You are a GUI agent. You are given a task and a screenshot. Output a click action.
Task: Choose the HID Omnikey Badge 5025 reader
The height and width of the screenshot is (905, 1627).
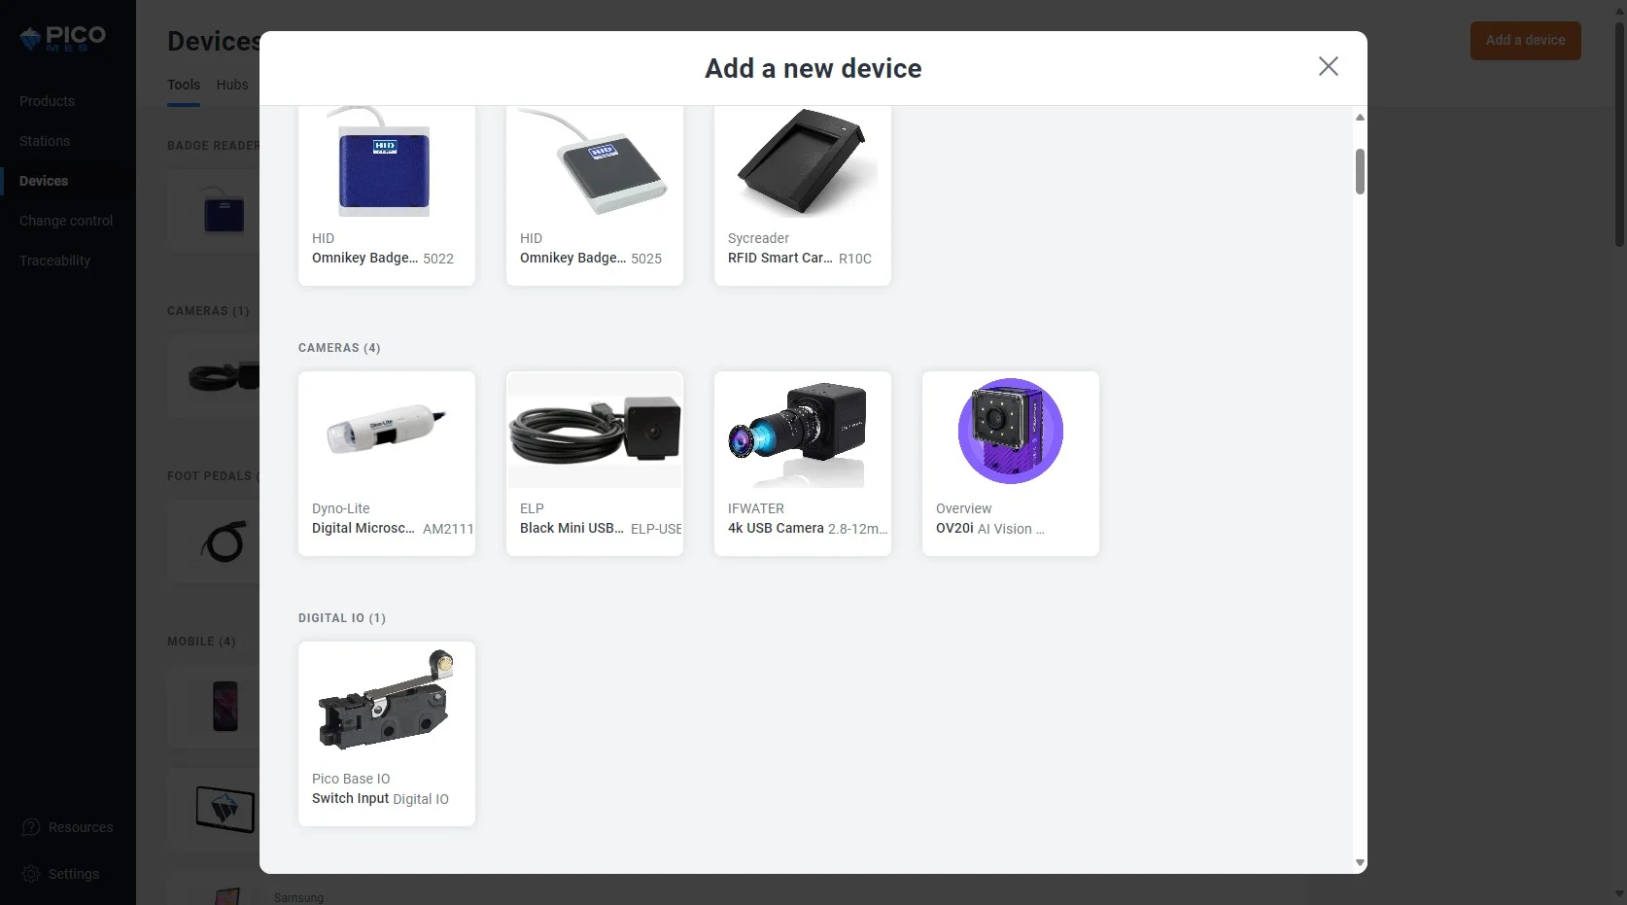tap(595, 195)
